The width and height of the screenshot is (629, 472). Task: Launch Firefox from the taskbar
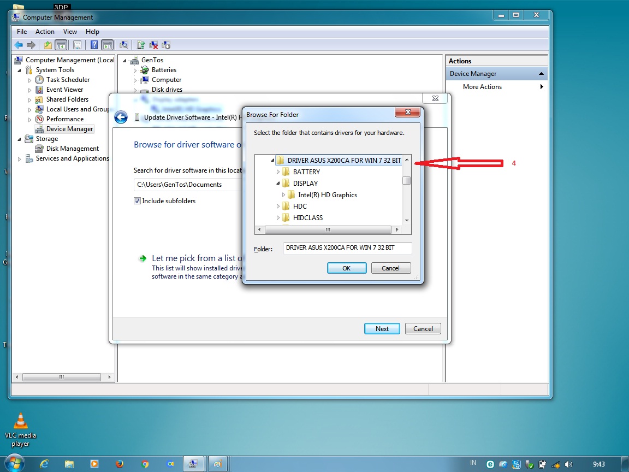[x=120, y=464]
